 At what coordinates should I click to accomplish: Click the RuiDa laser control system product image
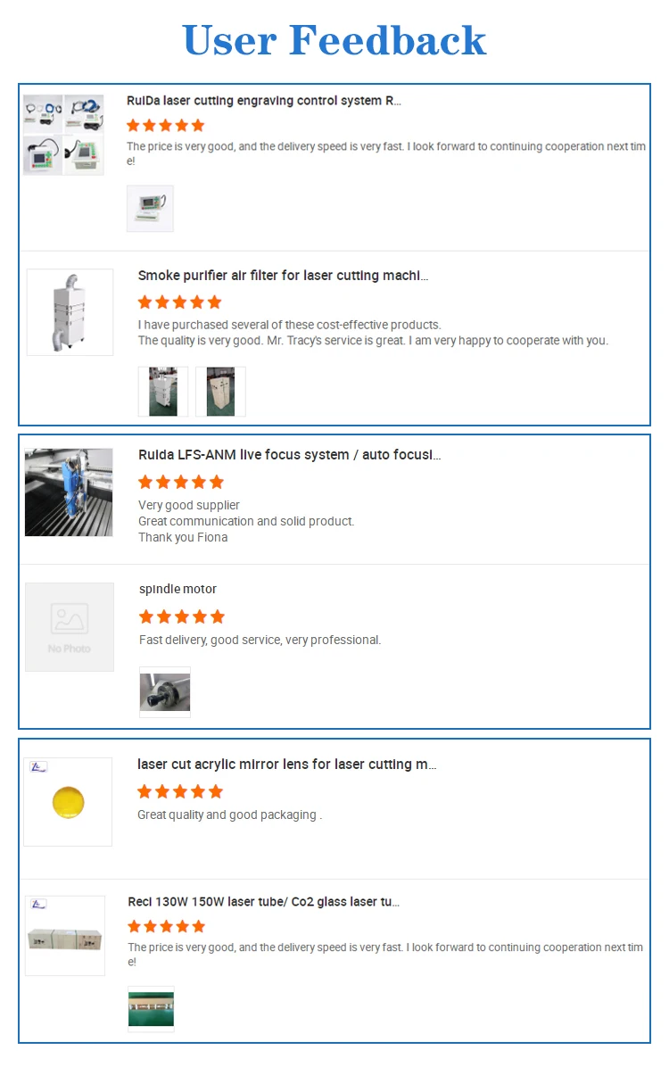pos(63,134)
